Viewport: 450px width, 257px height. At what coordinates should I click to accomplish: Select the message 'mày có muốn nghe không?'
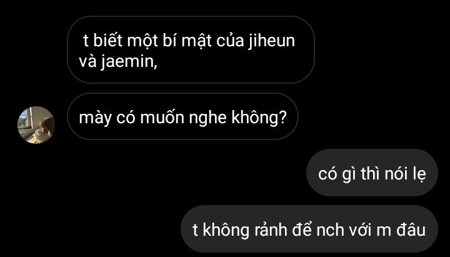pyautogui.click(x=182, y=116)
